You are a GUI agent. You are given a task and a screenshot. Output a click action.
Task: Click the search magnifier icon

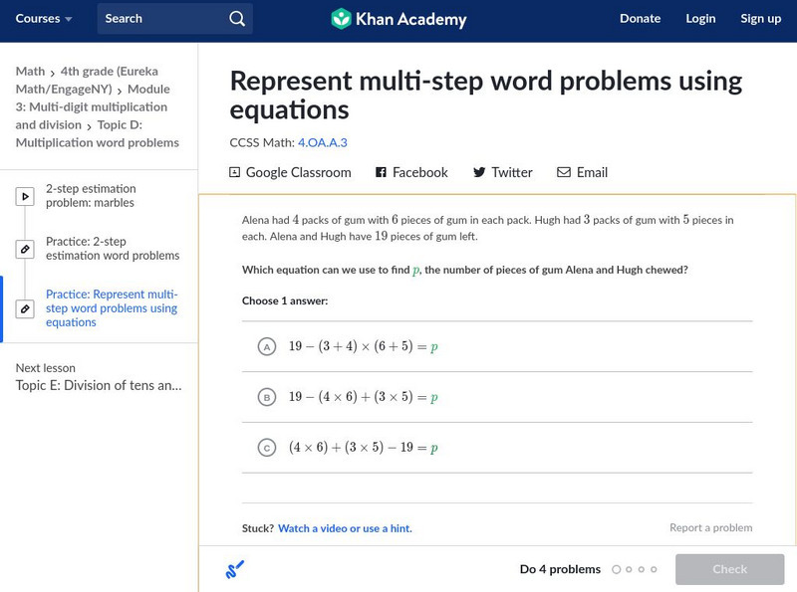(236, 19)
